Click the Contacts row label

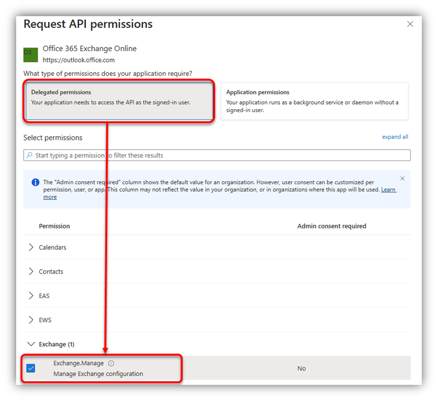click(x=51, y=272)
